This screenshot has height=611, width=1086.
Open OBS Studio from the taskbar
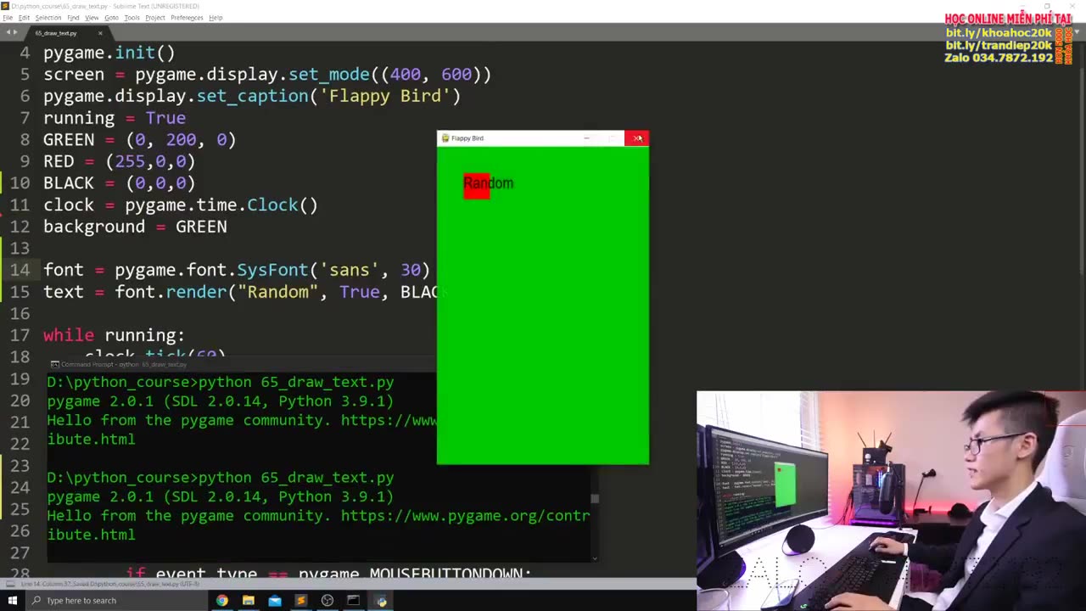[327, 601]
